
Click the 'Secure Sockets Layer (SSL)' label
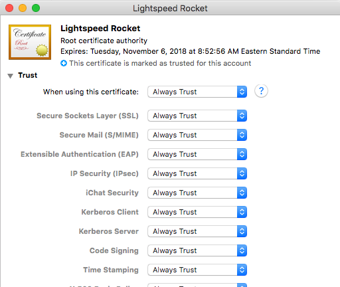(x=88, y=116)
